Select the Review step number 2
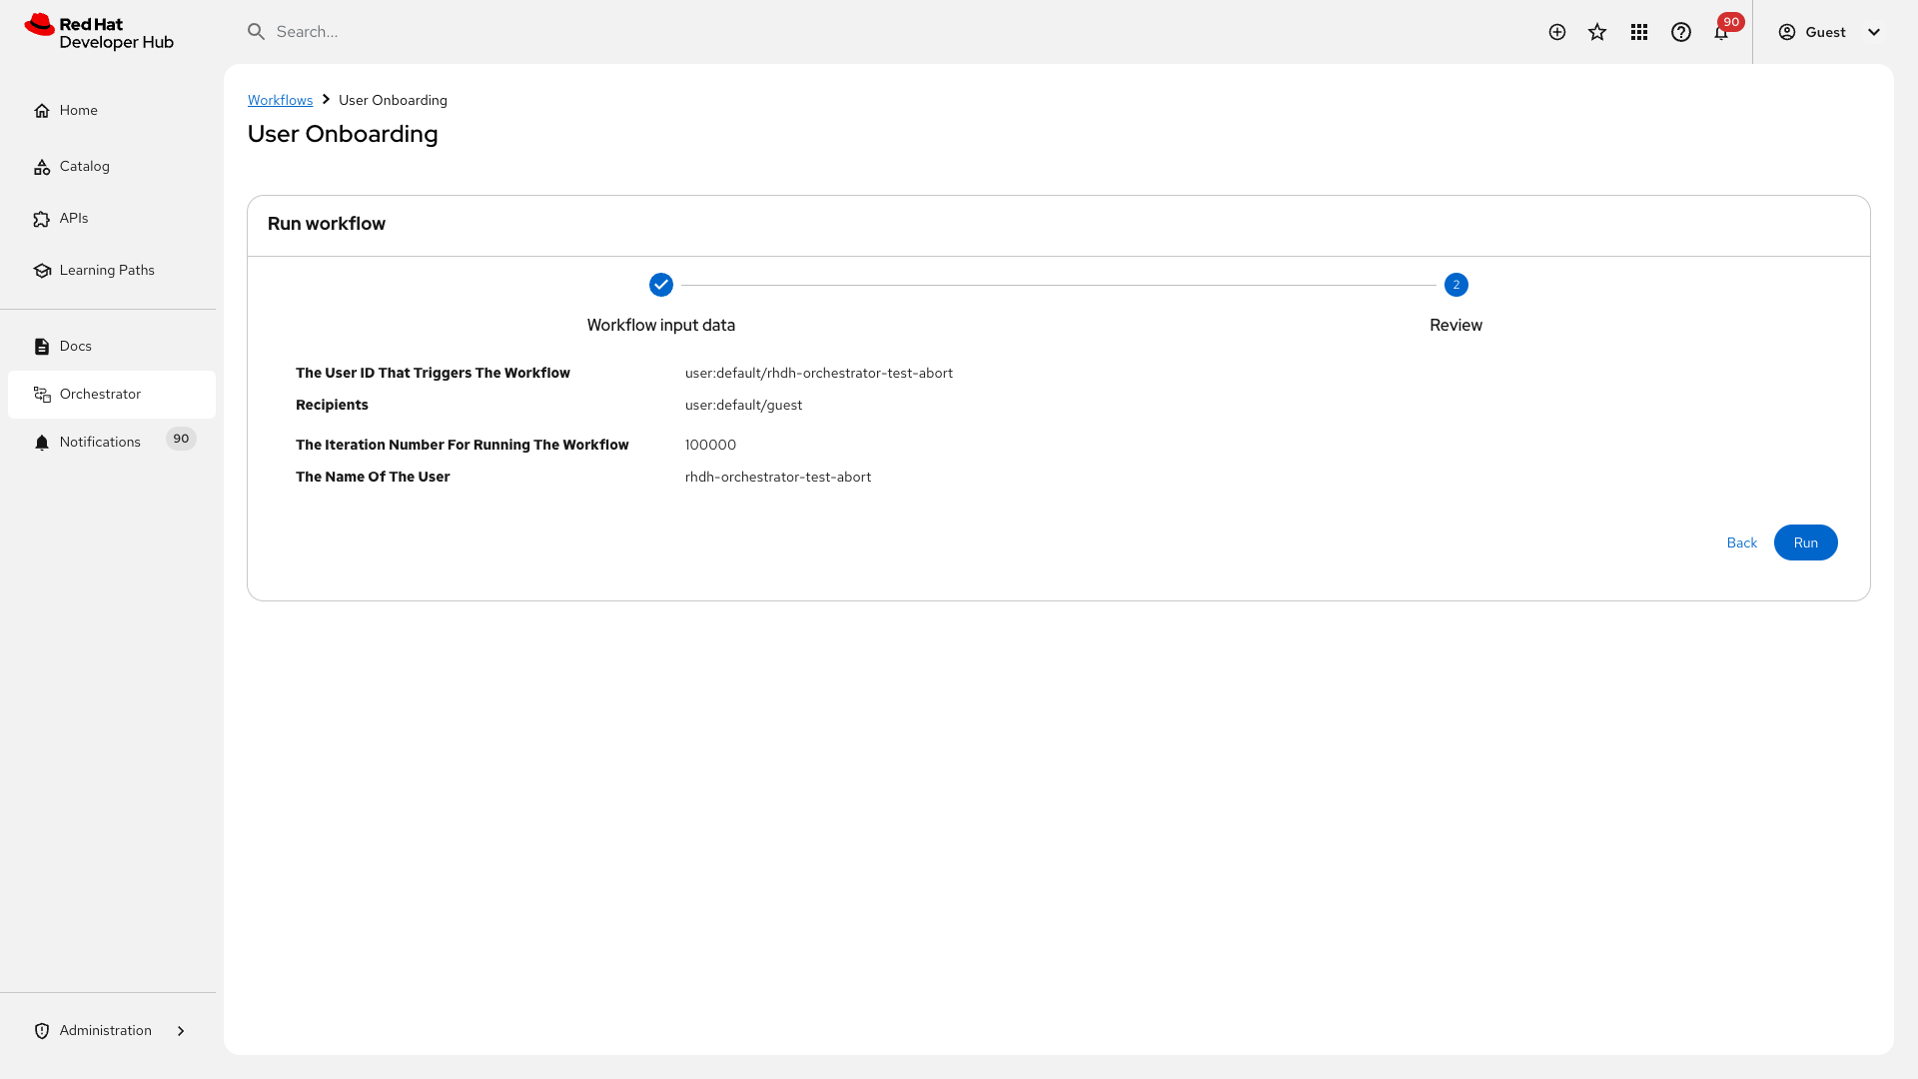 [x=1456, y=285]
